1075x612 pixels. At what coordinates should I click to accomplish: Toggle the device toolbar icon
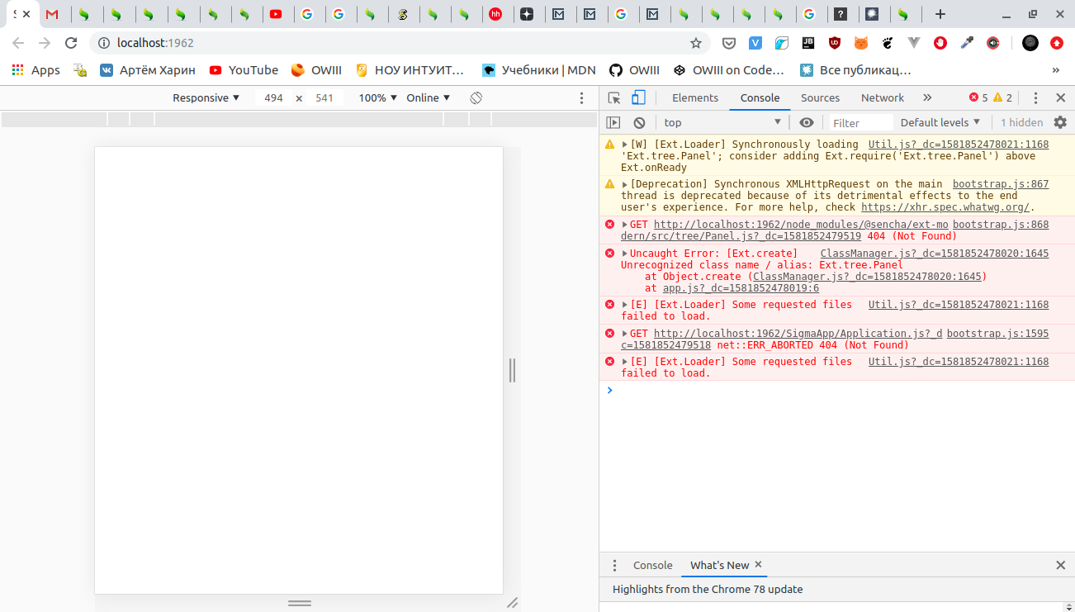pyautogui.click(x=638, y=97)
